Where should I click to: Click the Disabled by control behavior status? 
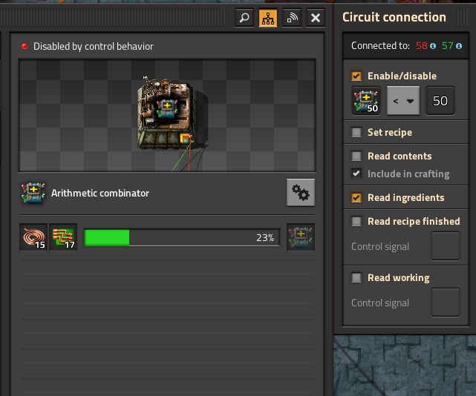click(x=94, y=47)
